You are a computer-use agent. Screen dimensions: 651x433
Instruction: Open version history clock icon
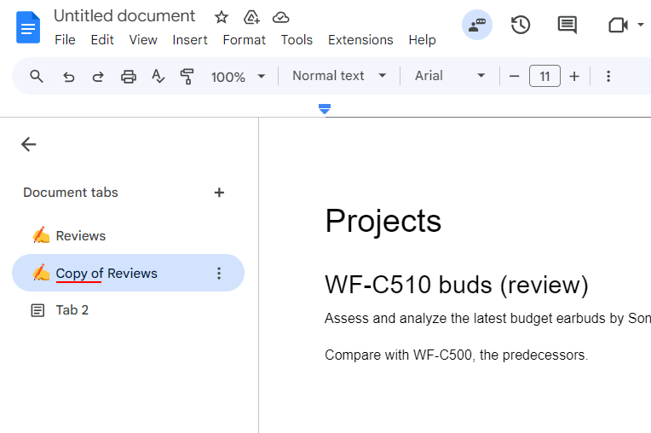tap(521, 25)
